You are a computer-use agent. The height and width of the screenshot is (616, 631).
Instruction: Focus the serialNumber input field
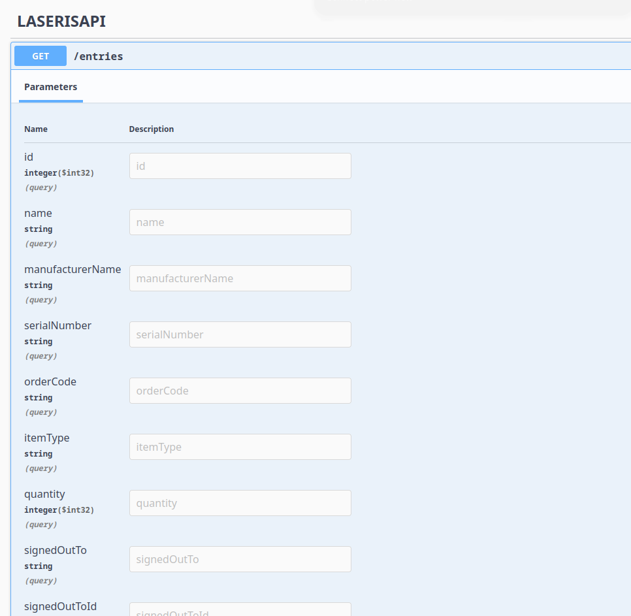(x=240, y=334)
